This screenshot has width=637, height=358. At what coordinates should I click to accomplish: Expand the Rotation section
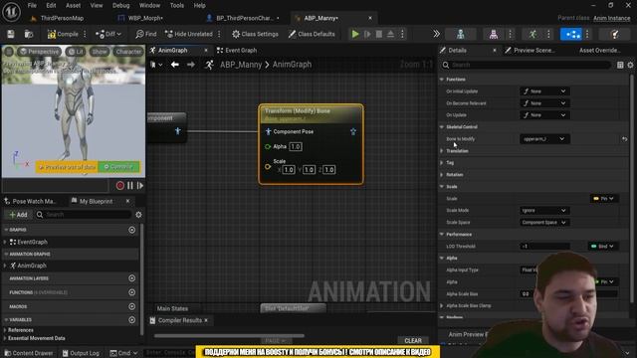442,175
